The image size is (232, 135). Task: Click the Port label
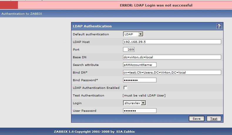[76, 50]
